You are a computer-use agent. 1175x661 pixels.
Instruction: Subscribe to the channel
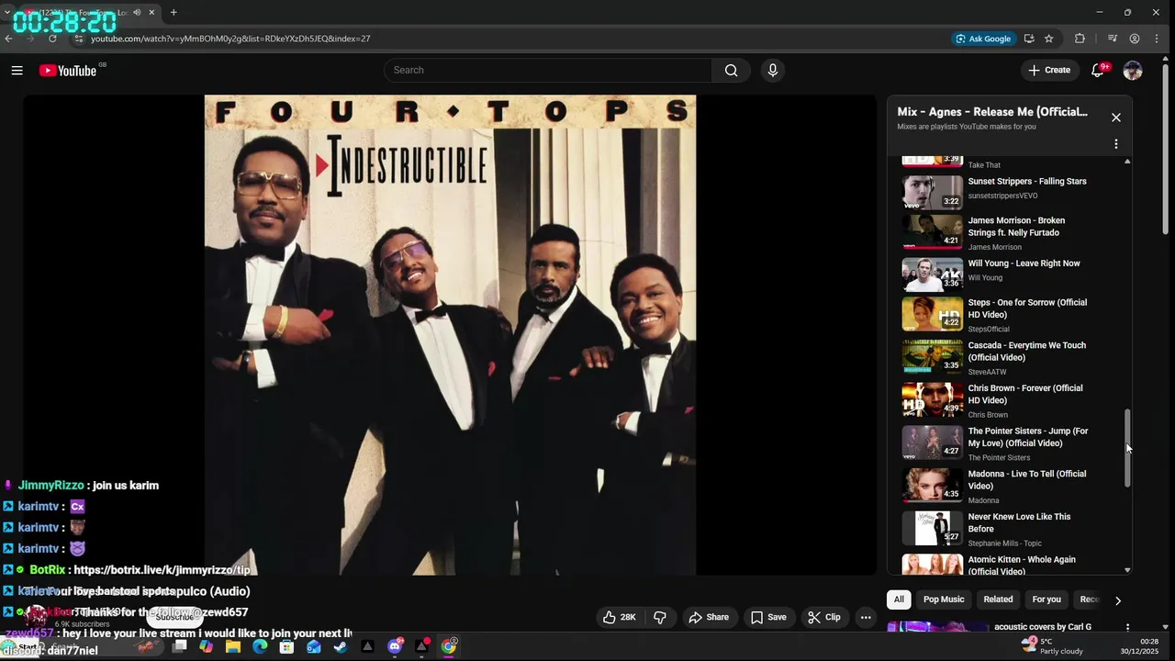pyautogui.click(x=174, y=617)
